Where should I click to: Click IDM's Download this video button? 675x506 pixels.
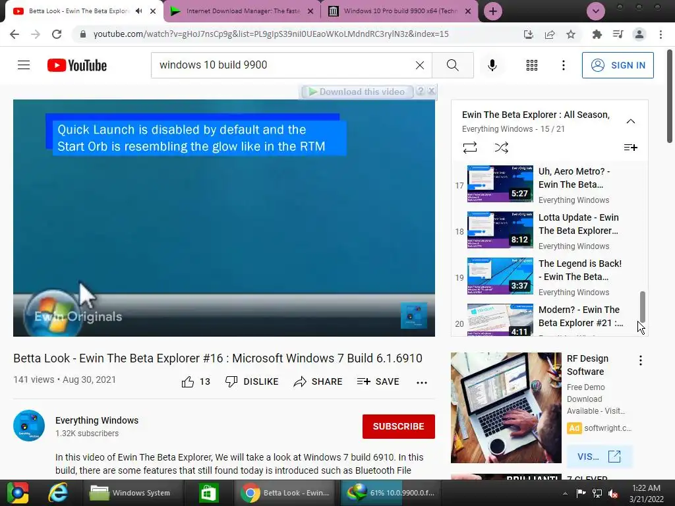(357, 92)
